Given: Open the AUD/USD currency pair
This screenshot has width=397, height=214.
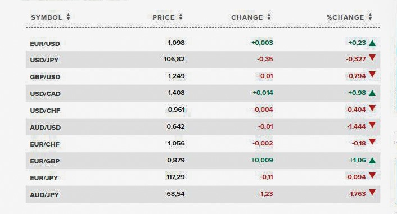Looking at the screenshot, I should (x=46, y=128).
